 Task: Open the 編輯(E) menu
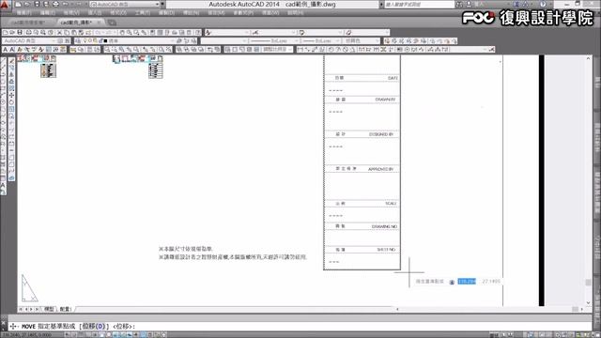click(48, 13)
